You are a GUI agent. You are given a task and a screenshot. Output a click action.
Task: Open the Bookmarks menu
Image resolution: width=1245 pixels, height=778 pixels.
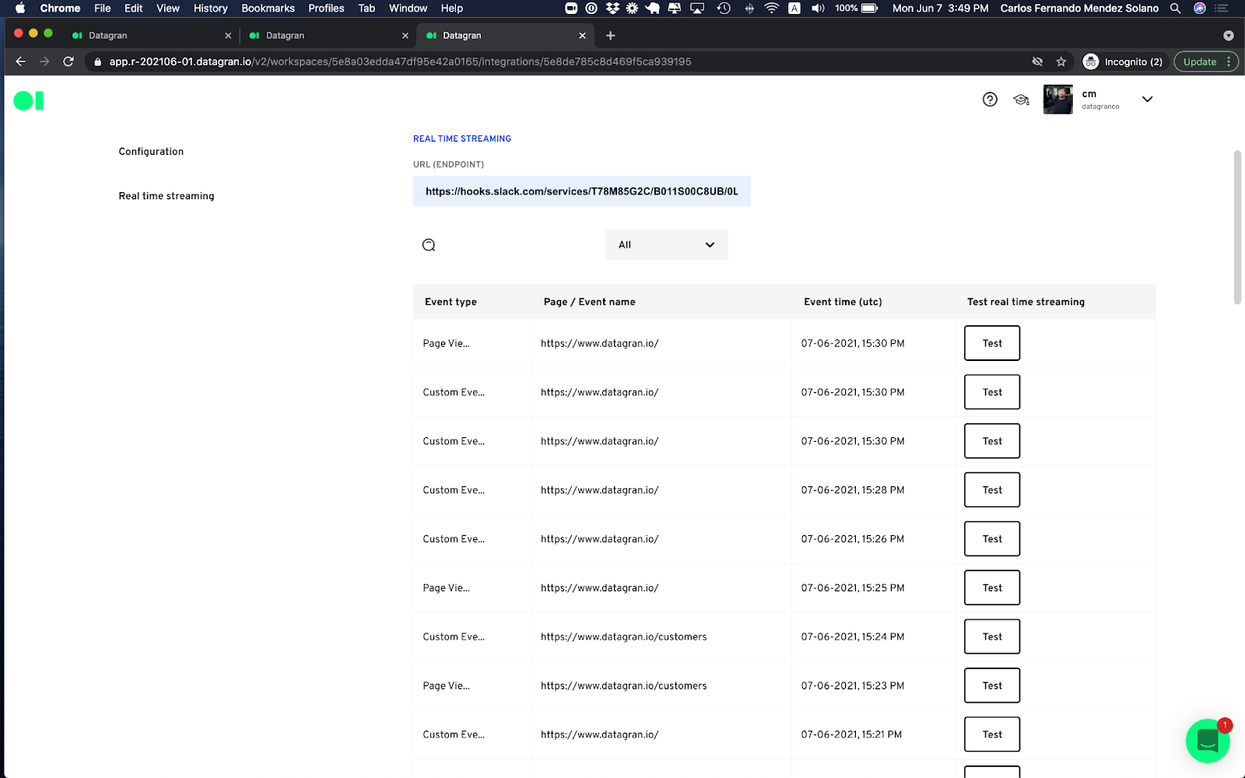click(268, 8)
